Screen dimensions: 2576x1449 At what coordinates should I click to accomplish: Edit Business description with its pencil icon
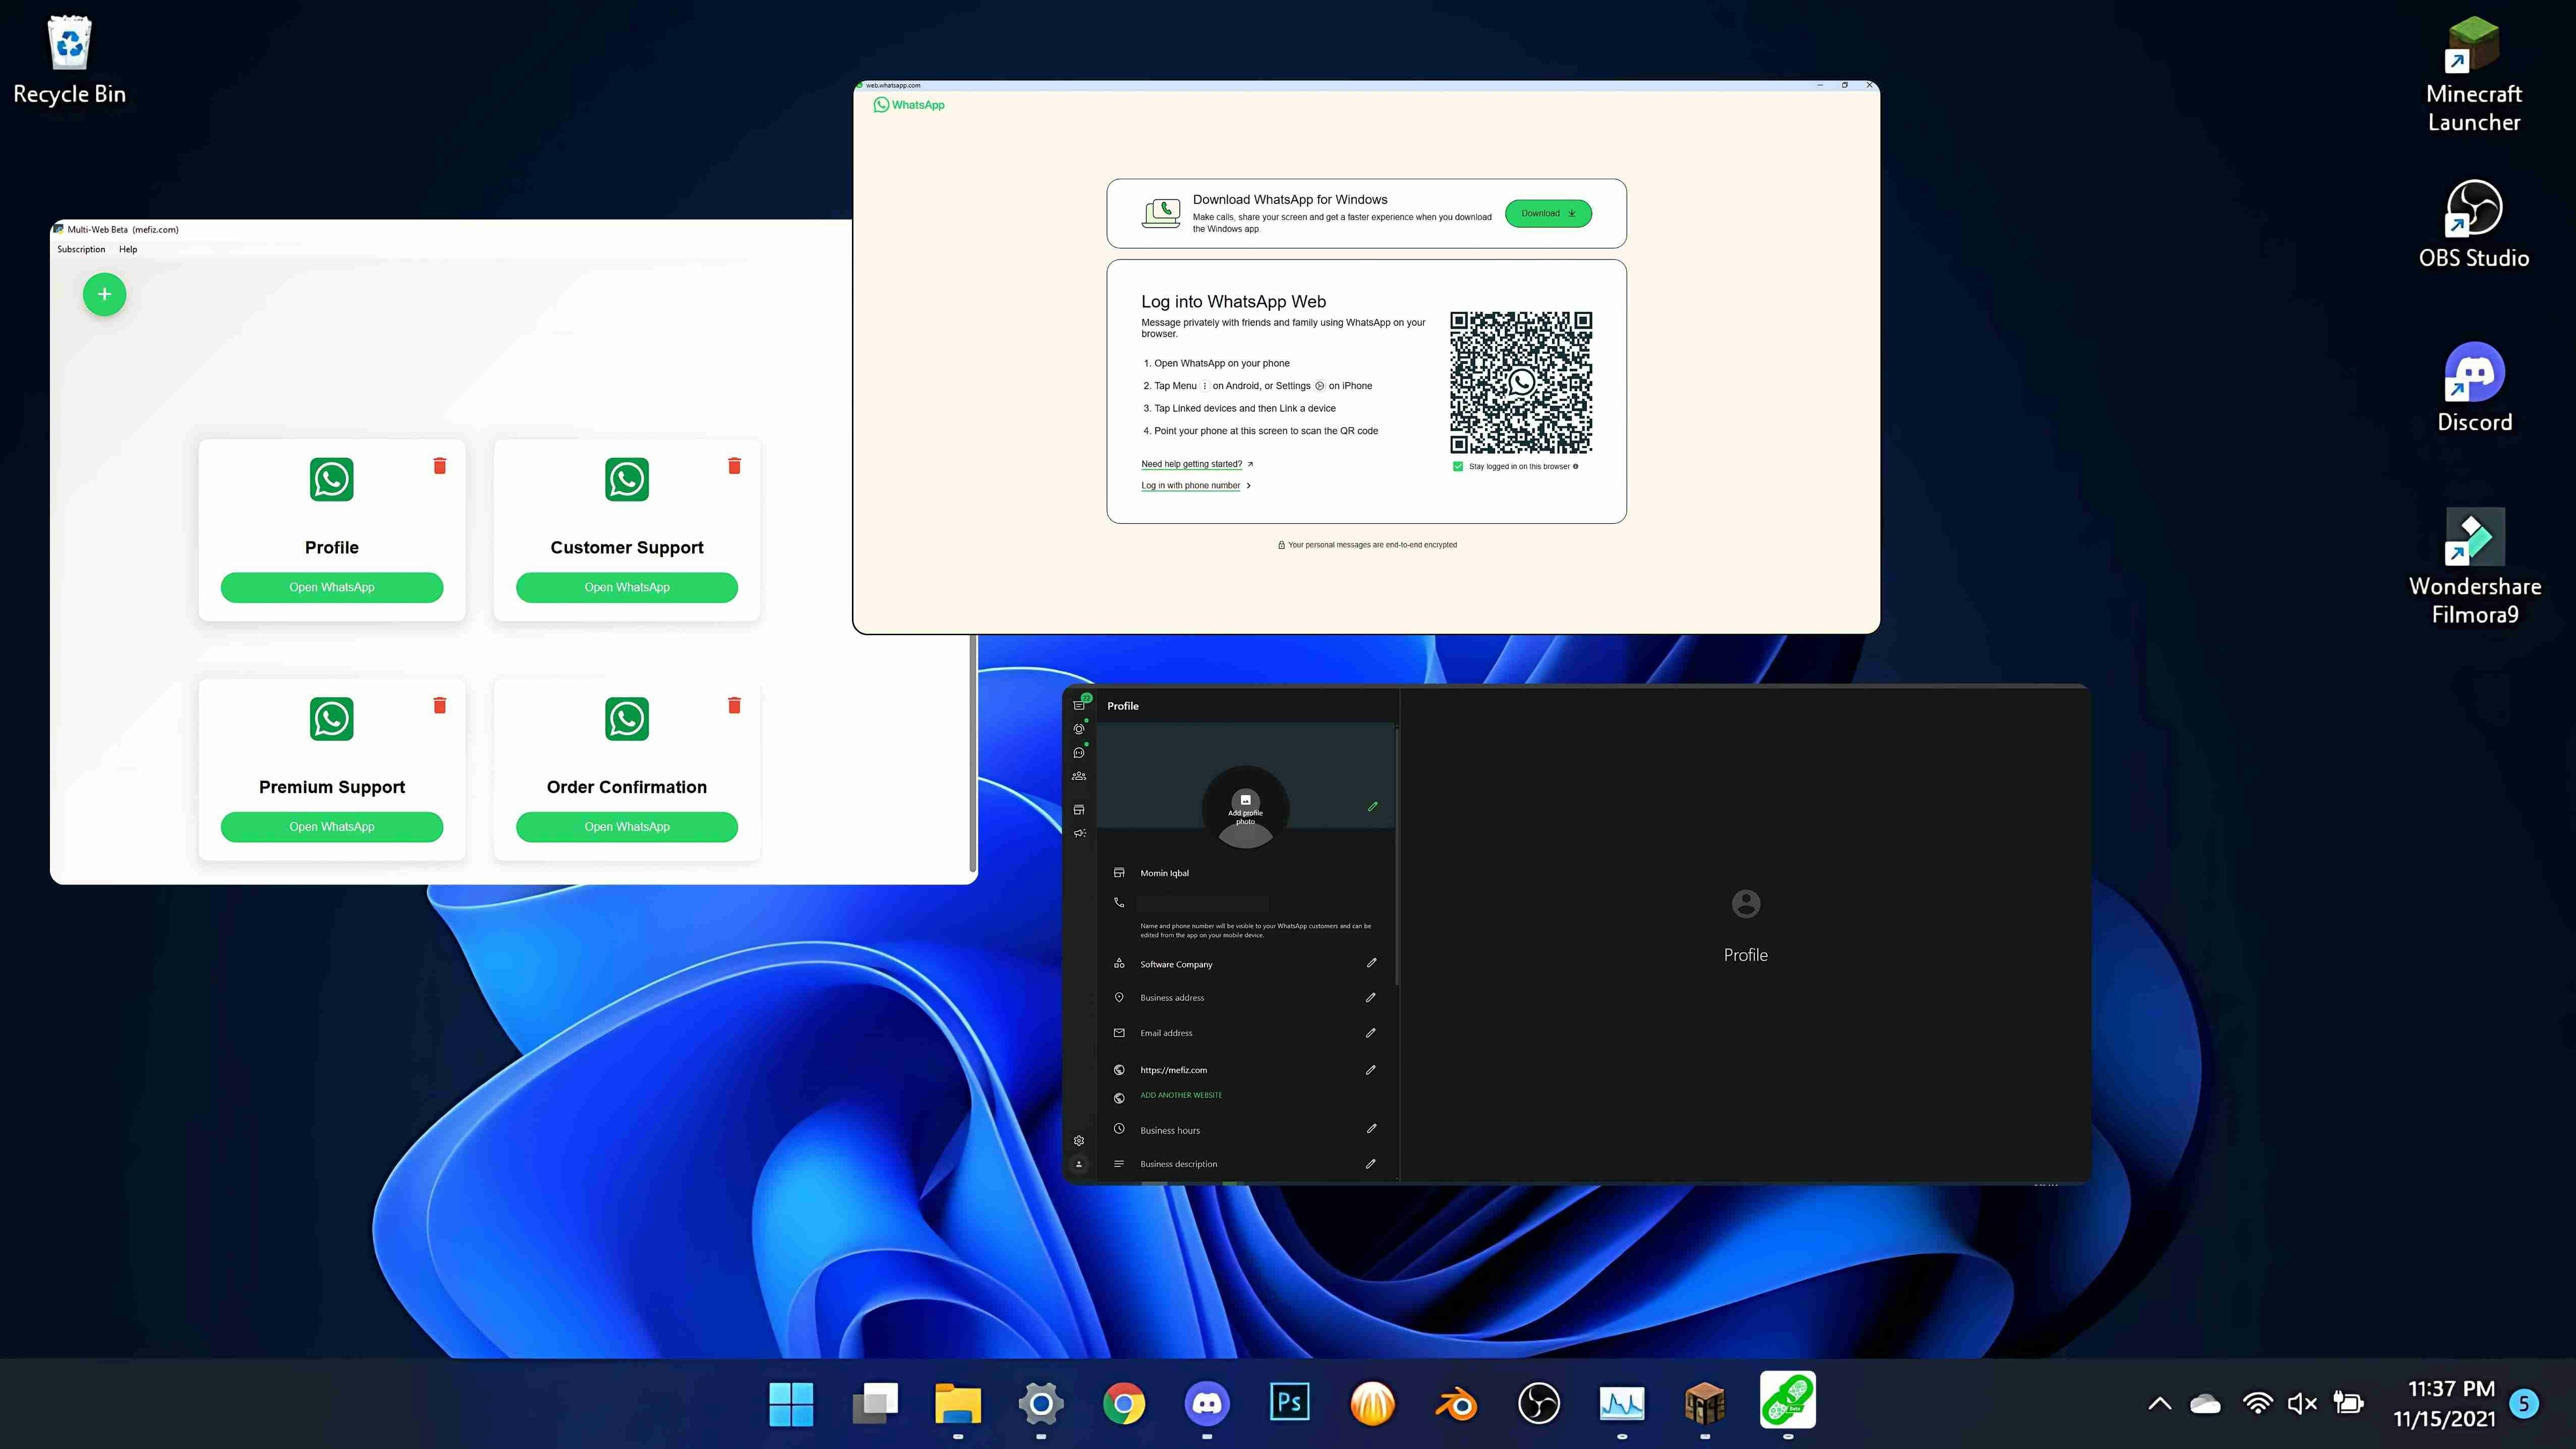click(x=1371, y=1163)
